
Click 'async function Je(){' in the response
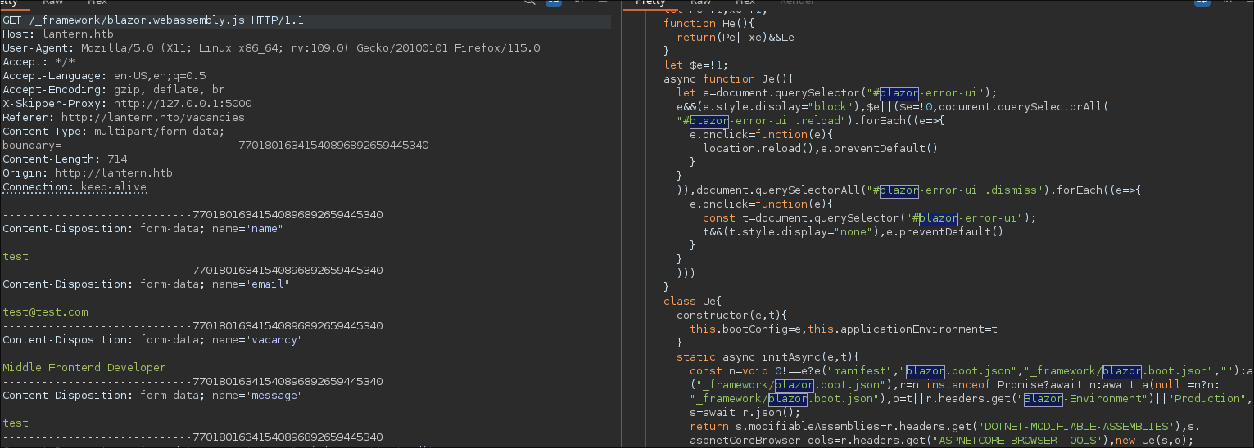(729, 79)
